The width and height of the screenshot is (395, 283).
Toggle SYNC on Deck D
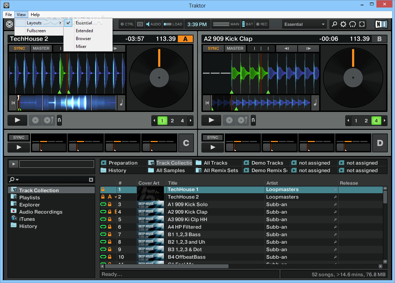213,137
